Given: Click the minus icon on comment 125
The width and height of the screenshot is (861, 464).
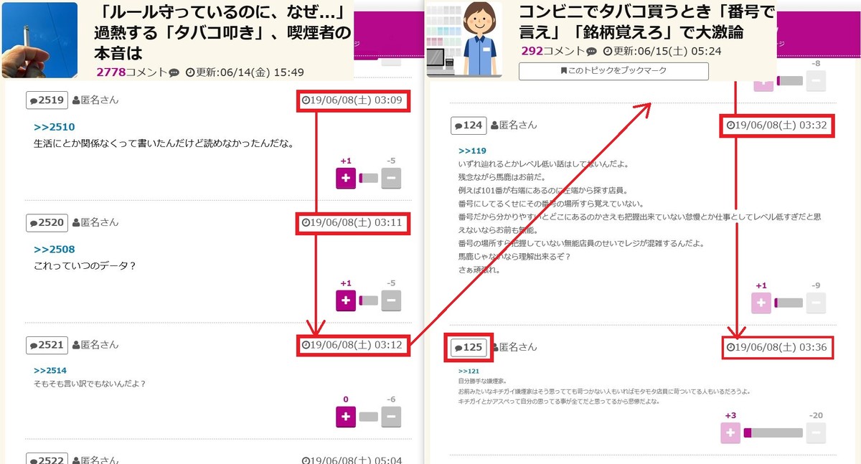Looking at the screenshot, I should point(816,432).
